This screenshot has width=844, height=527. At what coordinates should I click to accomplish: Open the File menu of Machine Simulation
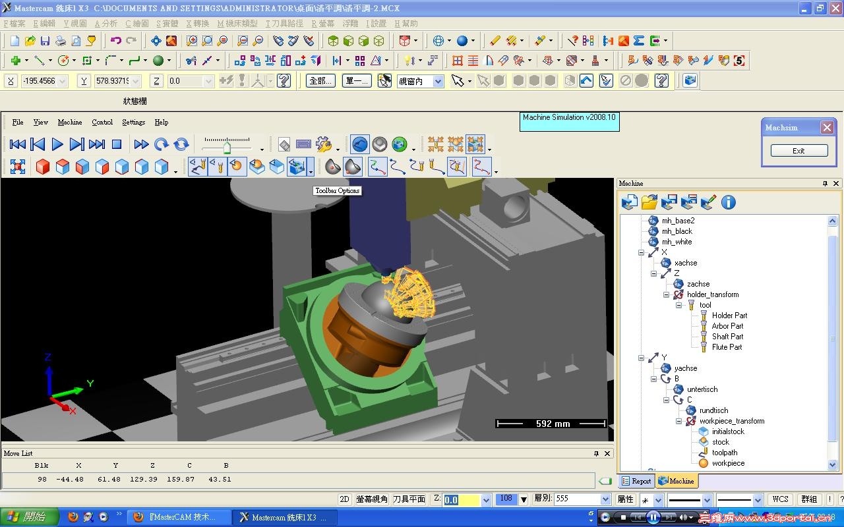(18, 122)
